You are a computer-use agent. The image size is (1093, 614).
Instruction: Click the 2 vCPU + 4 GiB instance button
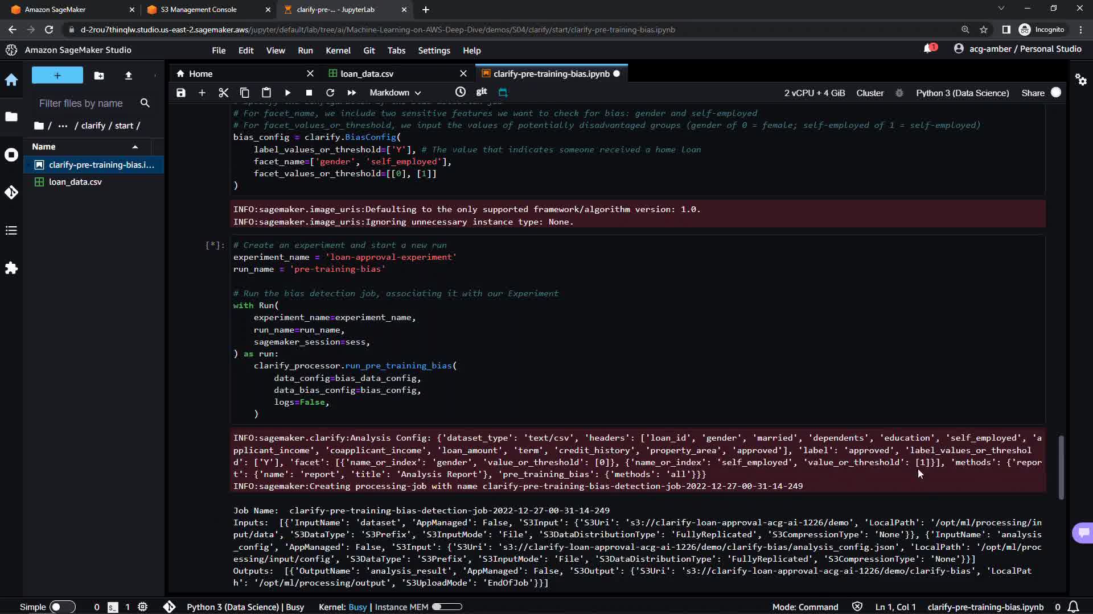coord(814,93)
